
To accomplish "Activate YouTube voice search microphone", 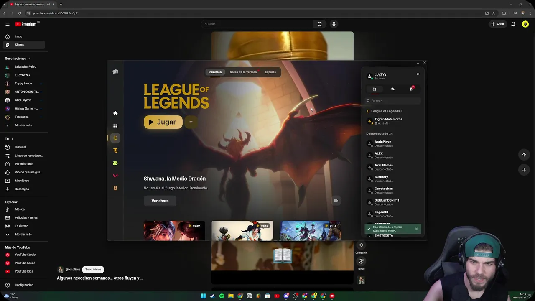I will (x=334, y=24).
